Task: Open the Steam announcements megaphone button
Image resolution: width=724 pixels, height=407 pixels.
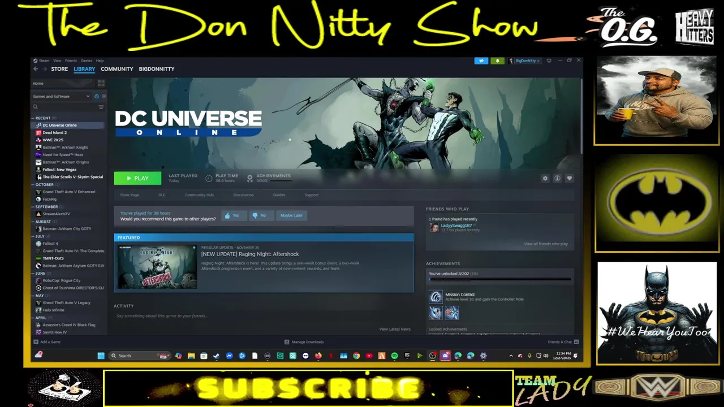Action: coord(481,60)
